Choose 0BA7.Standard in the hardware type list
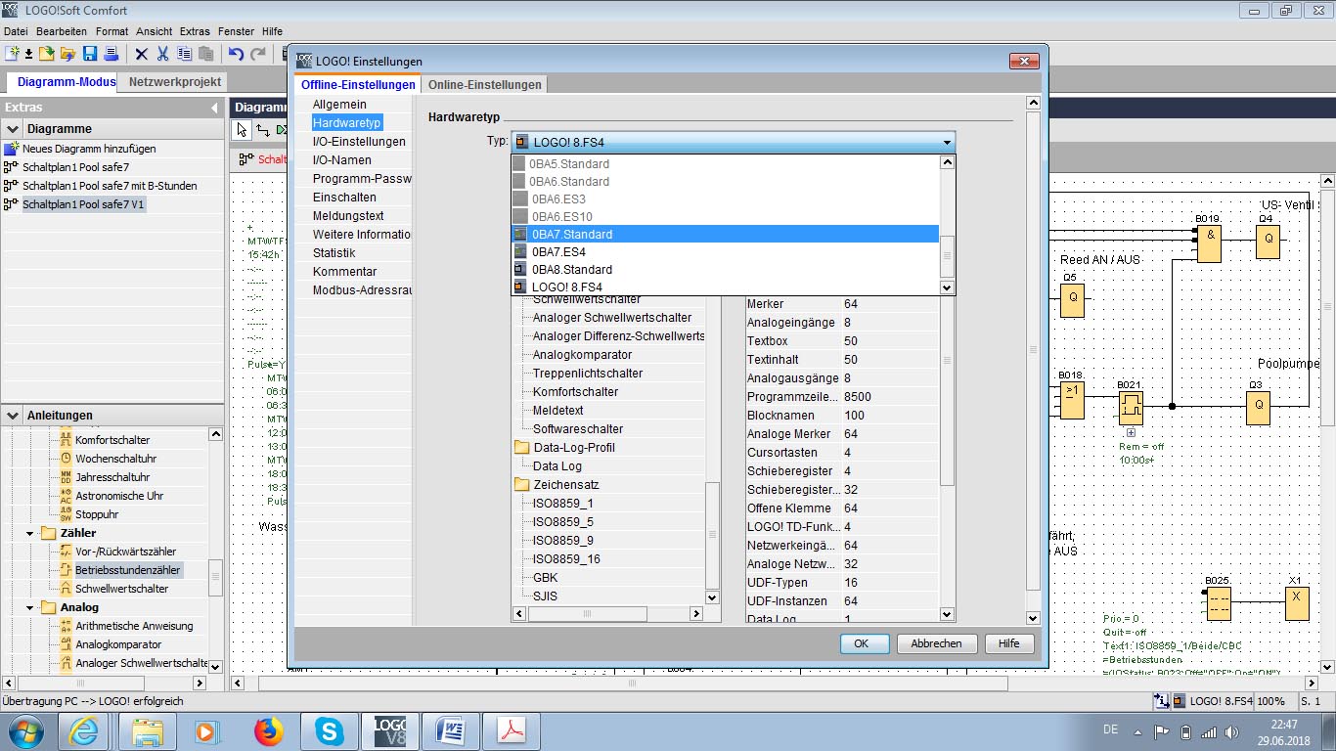 tap(725, 235)
